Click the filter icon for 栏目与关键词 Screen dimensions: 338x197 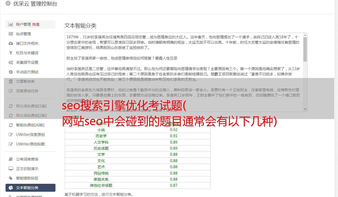(x=11, y=53)
